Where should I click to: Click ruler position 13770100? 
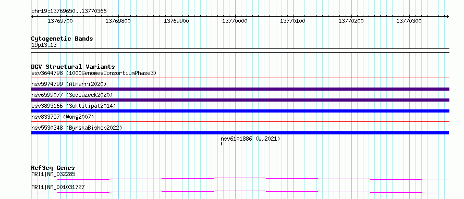pyautogui.click(x=292, y=21)
